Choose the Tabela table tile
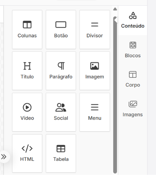Viewport: 156px width, 175px height. (61, 153)
